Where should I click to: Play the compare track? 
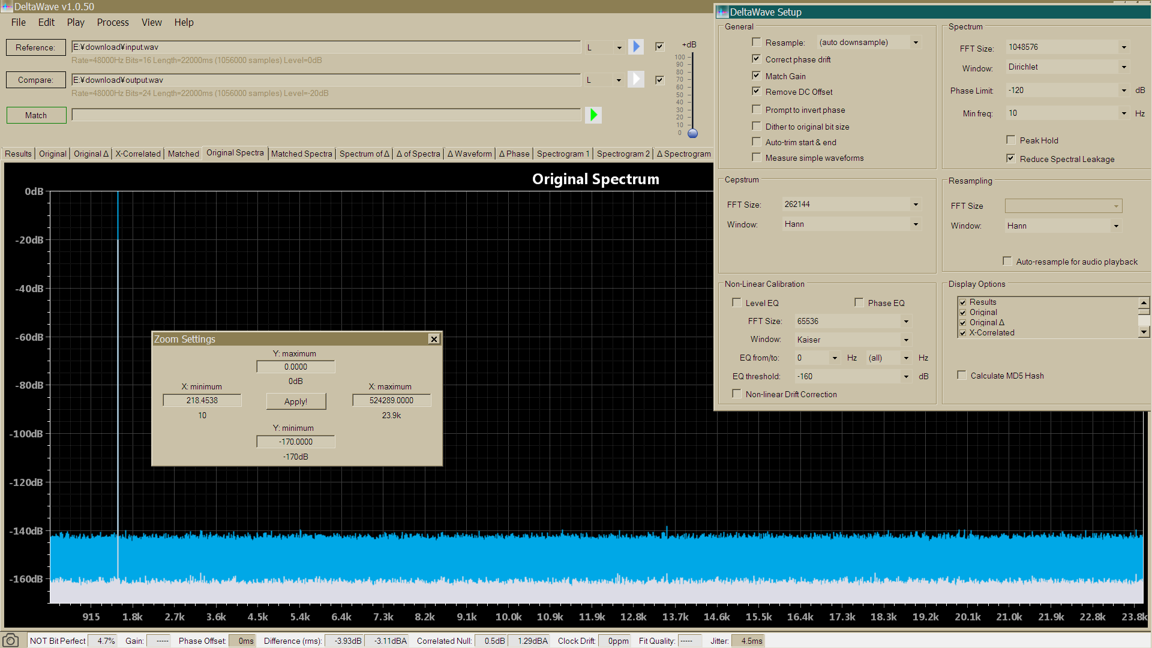636,79
